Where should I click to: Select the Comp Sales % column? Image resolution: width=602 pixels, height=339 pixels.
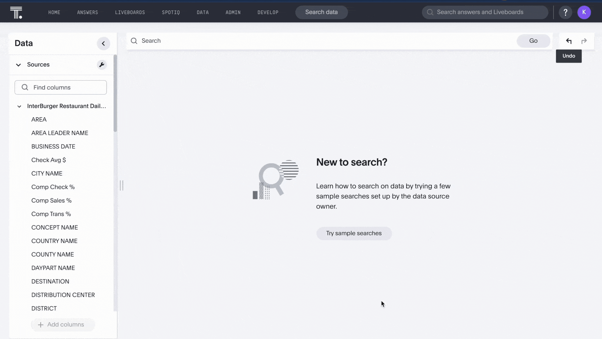[51, 201]
